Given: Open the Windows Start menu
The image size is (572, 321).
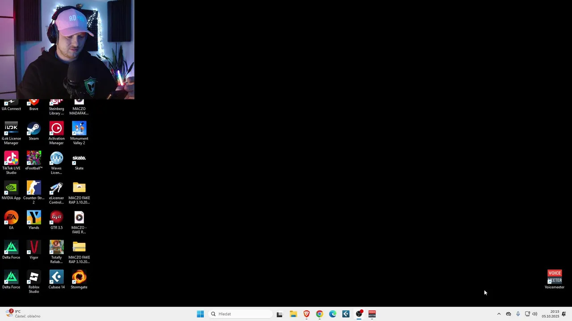Looking at the screenshot, I should 200,314.
